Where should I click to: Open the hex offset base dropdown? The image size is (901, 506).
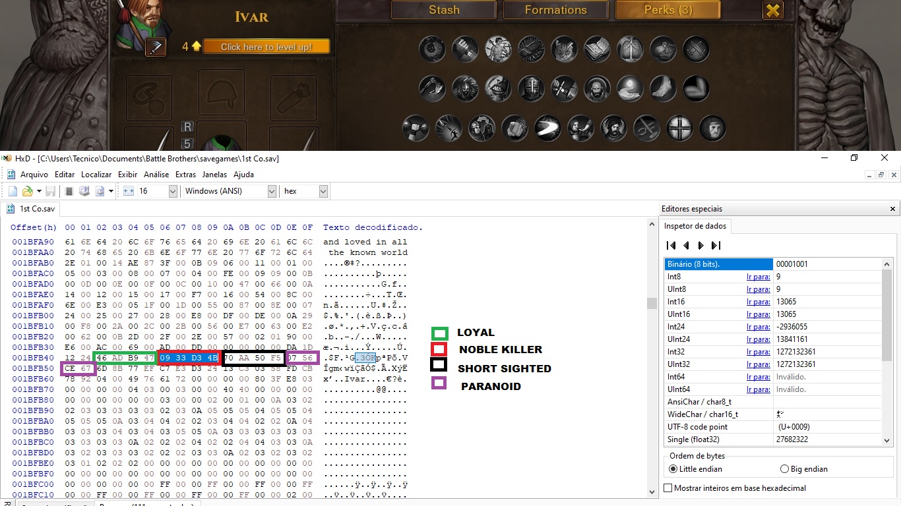point(323,191)
